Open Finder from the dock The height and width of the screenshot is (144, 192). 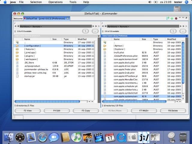click(x=8, y=137)
